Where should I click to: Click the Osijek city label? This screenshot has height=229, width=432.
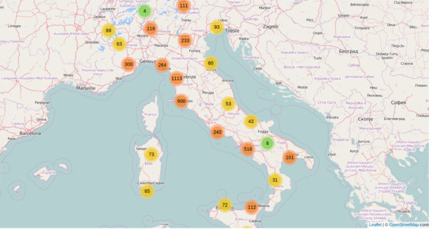(x=318, y=33)
